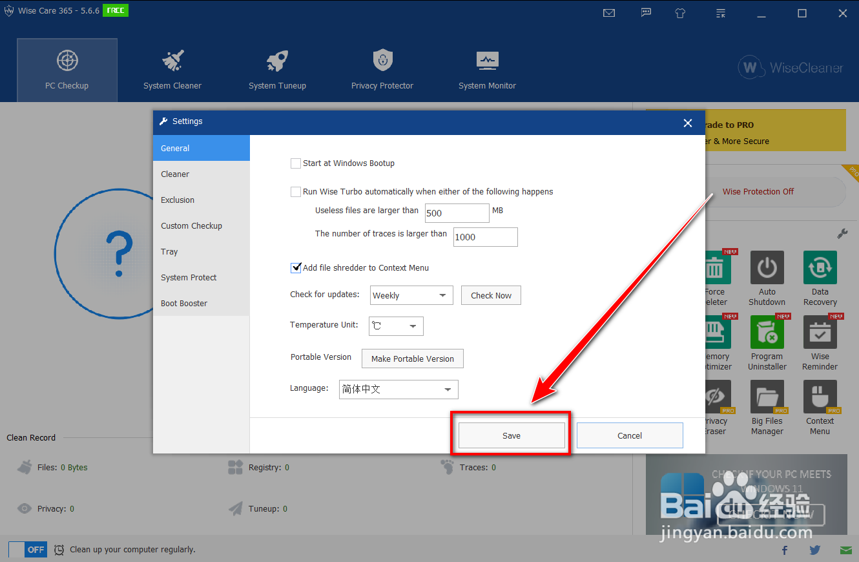Click the green email icon in status bar
The width and height of the screenshot is (859, 562).
click(846, 550)
